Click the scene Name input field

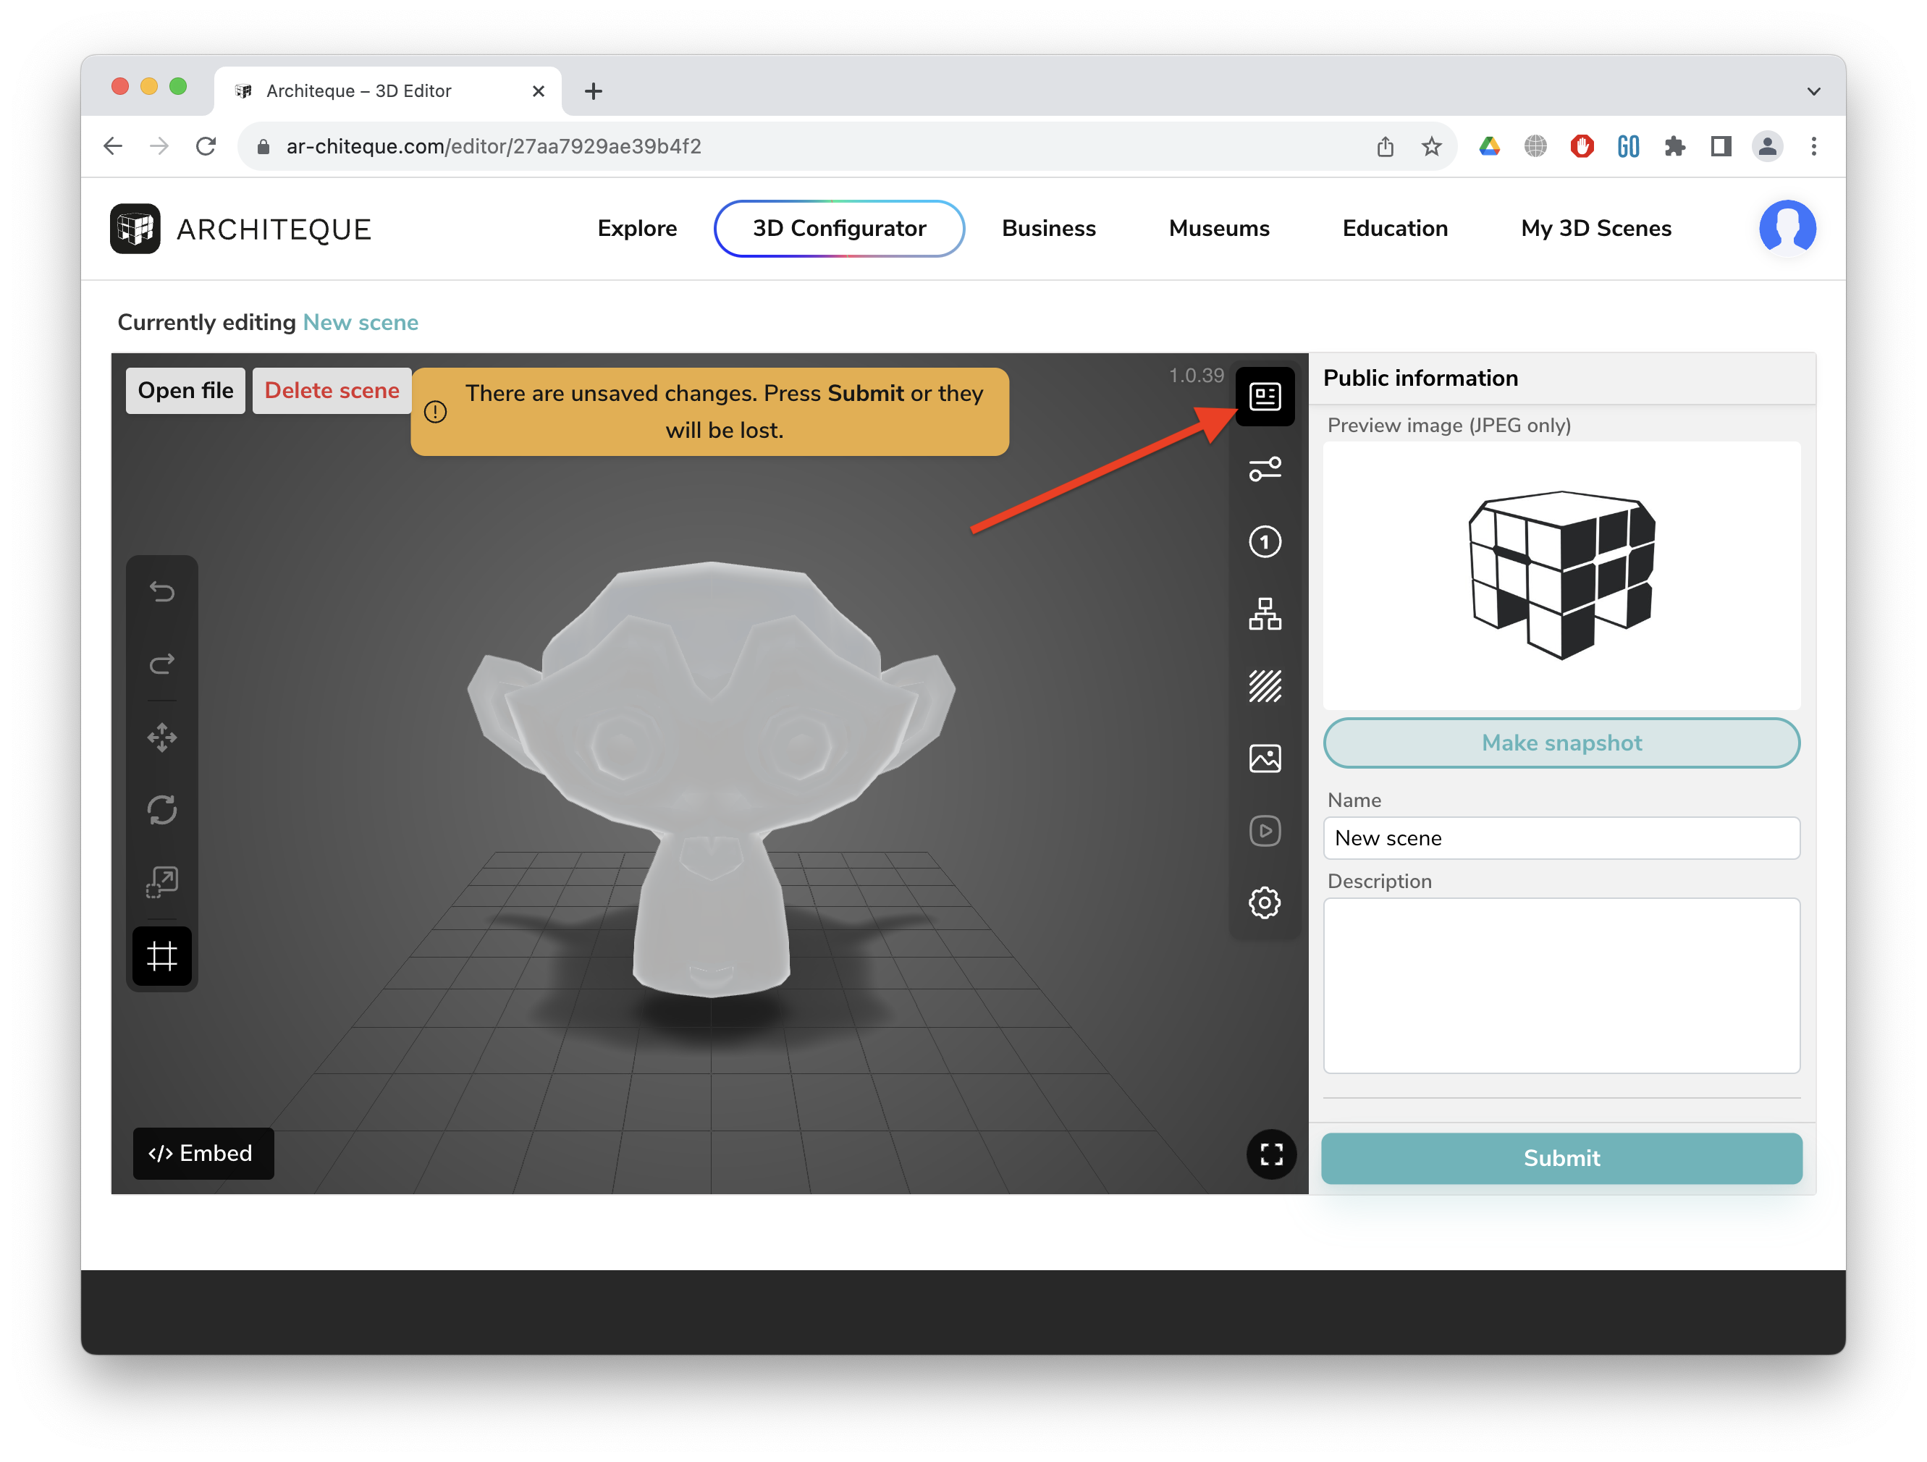point(1560,837)
